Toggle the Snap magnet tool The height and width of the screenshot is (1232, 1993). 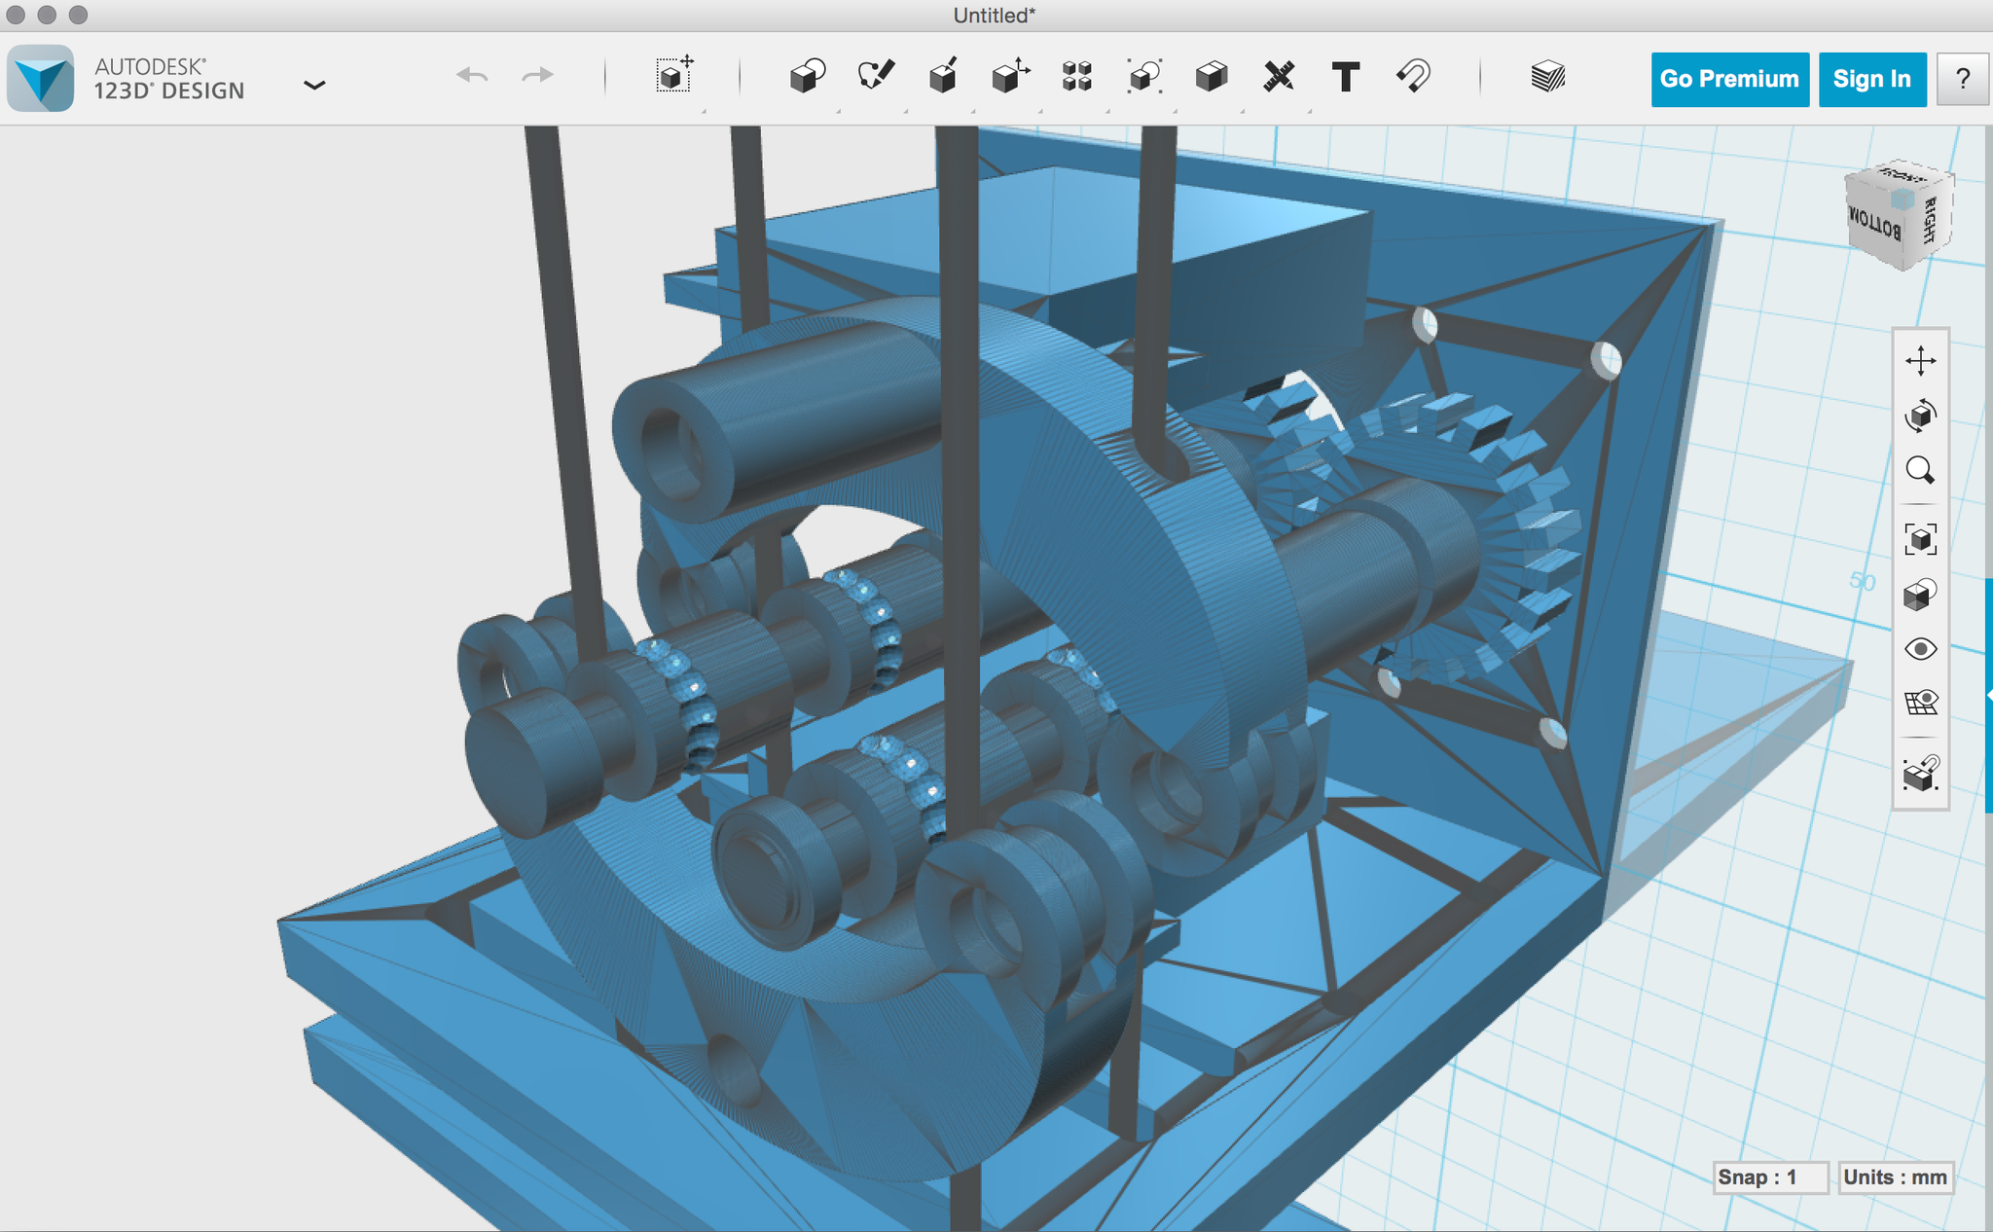pyautogui.click(x=1413, y=76)
